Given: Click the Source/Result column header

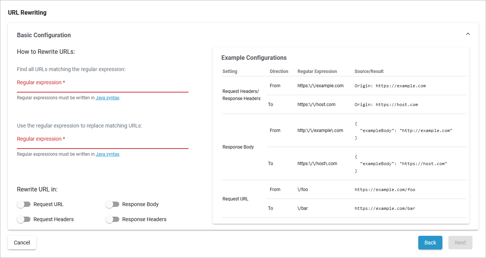Looking at the screenshot, I should [x=369, y=71].
